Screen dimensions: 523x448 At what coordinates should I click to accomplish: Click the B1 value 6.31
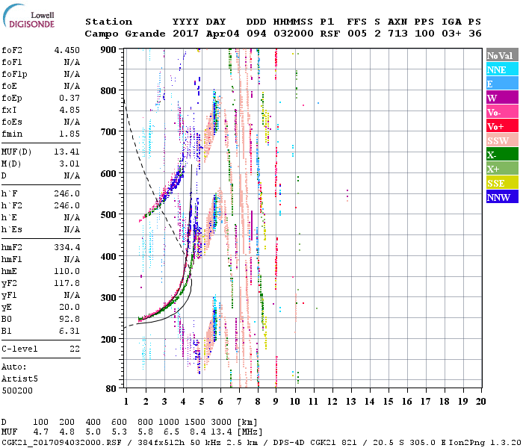point(69,331)
